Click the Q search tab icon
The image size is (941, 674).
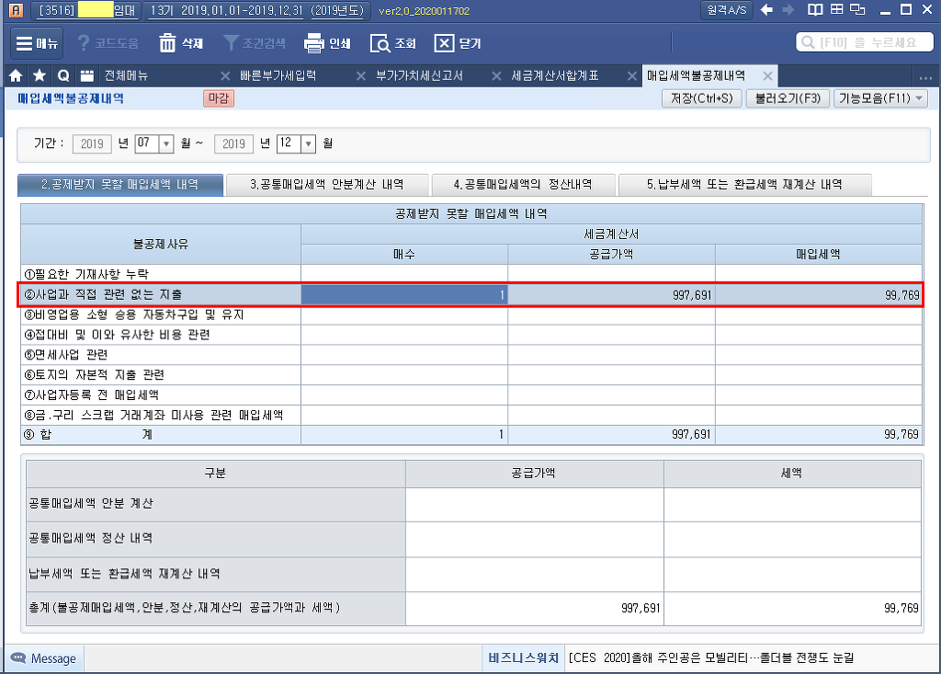[x=63, y=75]
